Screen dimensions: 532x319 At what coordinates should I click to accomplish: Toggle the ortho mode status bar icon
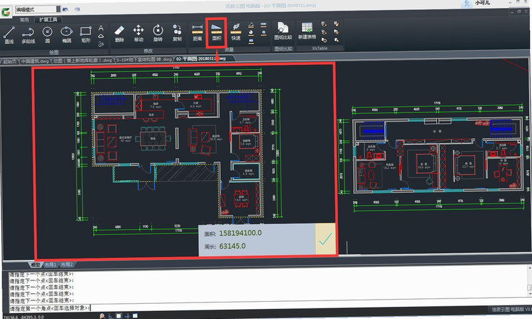click(x=110, y=316)
